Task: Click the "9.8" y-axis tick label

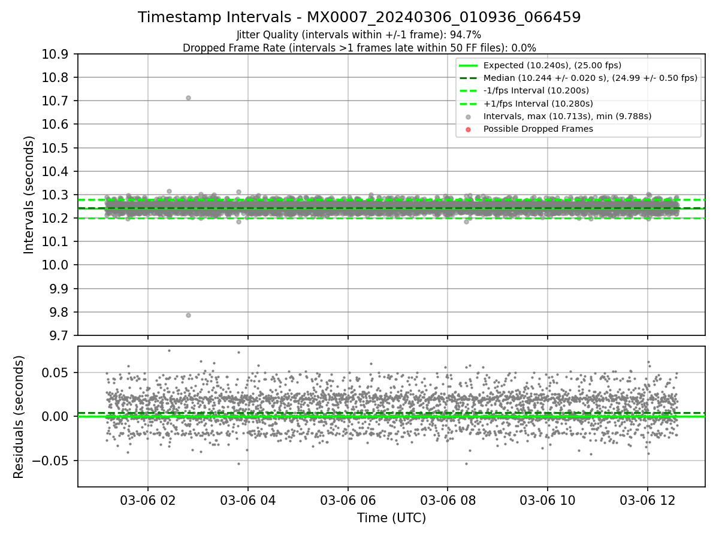Action: (x=59, y=312)
